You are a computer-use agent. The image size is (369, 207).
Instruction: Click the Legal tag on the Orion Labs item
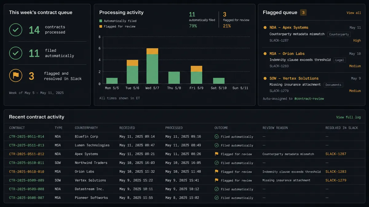tap(339, 60)
